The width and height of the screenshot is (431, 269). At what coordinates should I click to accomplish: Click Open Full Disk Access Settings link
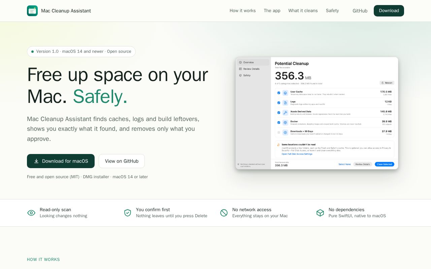[x=297, y=154]
